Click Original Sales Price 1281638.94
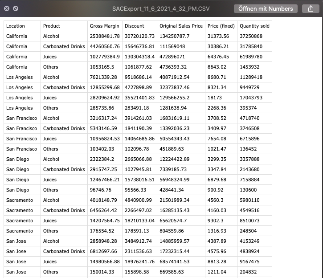The height and width of the screenshot is (278, 323). click(x=173, y=108)
